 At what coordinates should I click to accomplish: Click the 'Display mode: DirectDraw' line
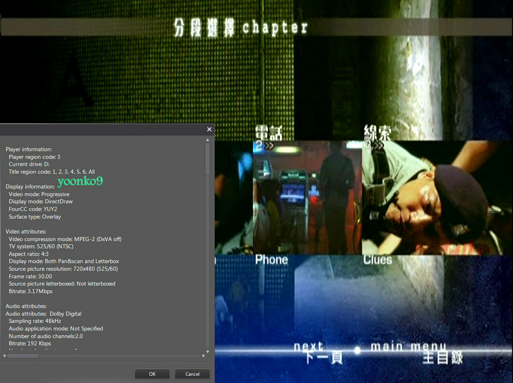41,202
